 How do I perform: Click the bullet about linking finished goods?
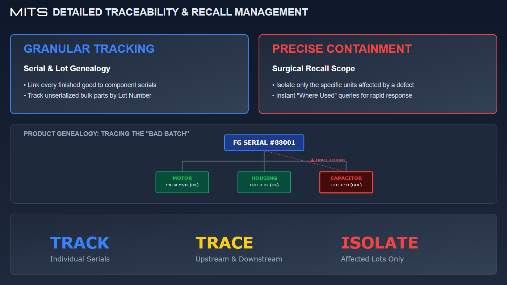click(x=90, y=85)
